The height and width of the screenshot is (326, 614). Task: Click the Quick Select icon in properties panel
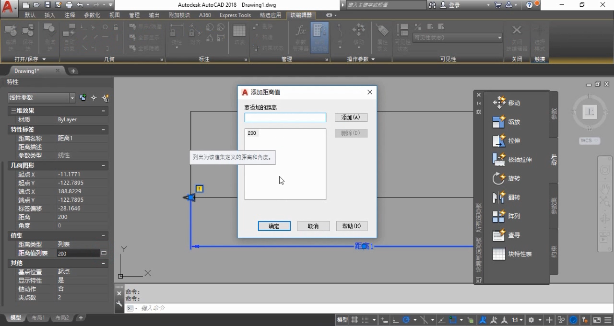[106, 98]
